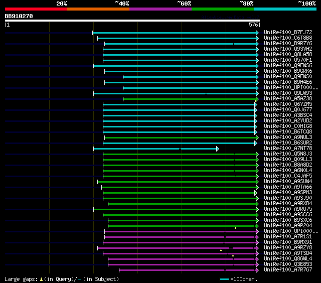Select the UniRef100_C4JAF5 label
This screenshot has width=321, height=283.
(288, 176)
